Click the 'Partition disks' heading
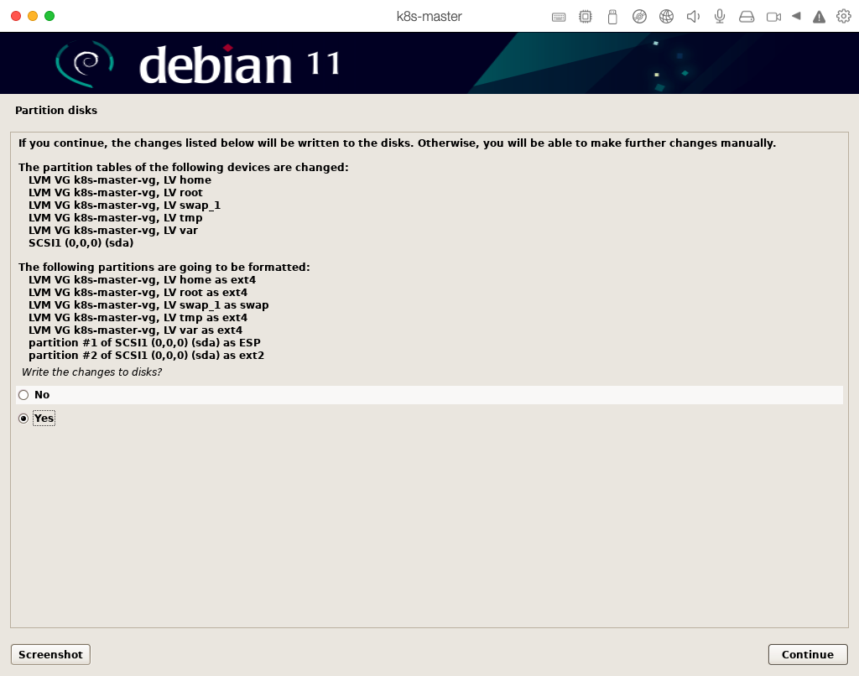Screen dimensions: 859x676 point(56,110)
